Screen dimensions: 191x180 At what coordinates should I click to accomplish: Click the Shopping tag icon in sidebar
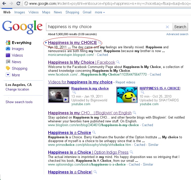coord(8,68)
